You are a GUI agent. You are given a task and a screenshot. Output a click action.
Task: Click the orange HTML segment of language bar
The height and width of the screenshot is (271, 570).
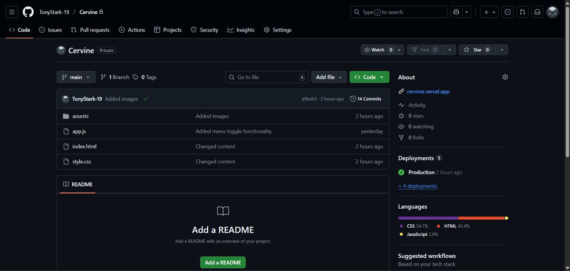(481, 218)
